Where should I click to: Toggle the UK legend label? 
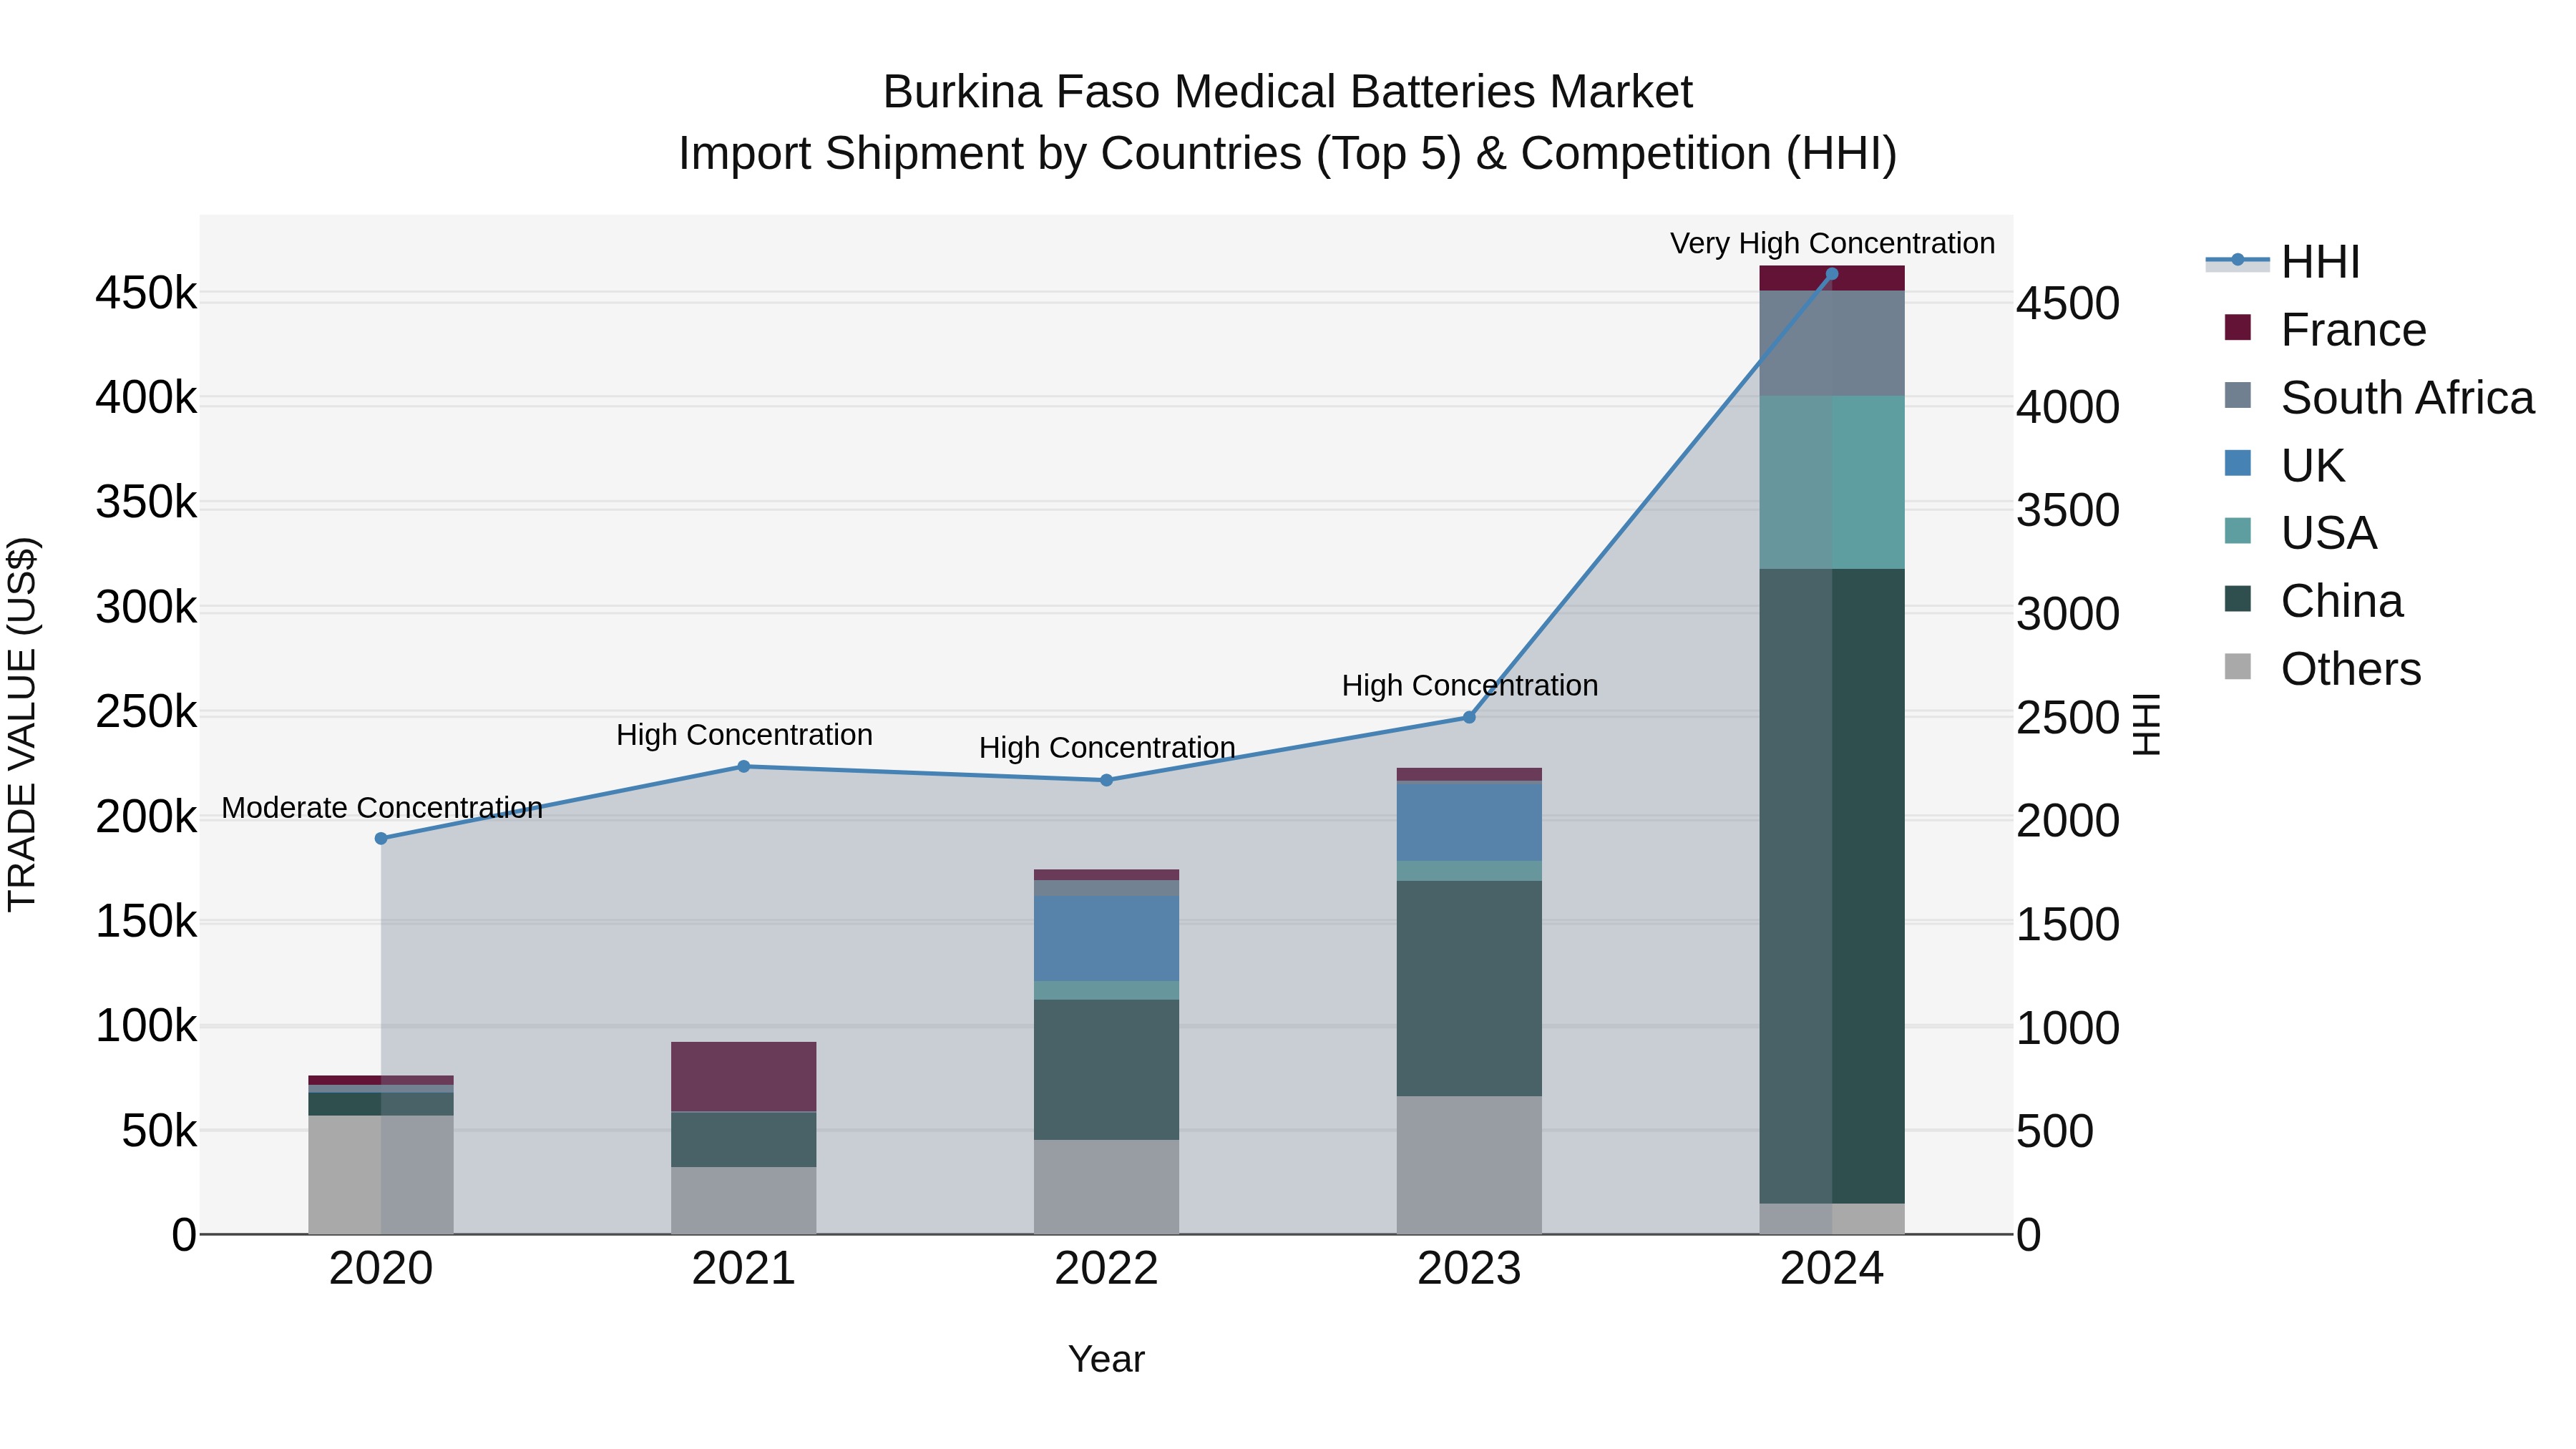2312,466
